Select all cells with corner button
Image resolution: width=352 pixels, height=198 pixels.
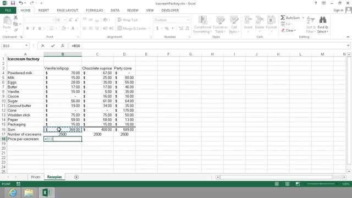[x=3, y=54]
